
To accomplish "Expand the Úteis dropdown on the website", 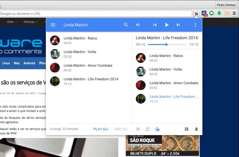I will (x=12, y=22).
